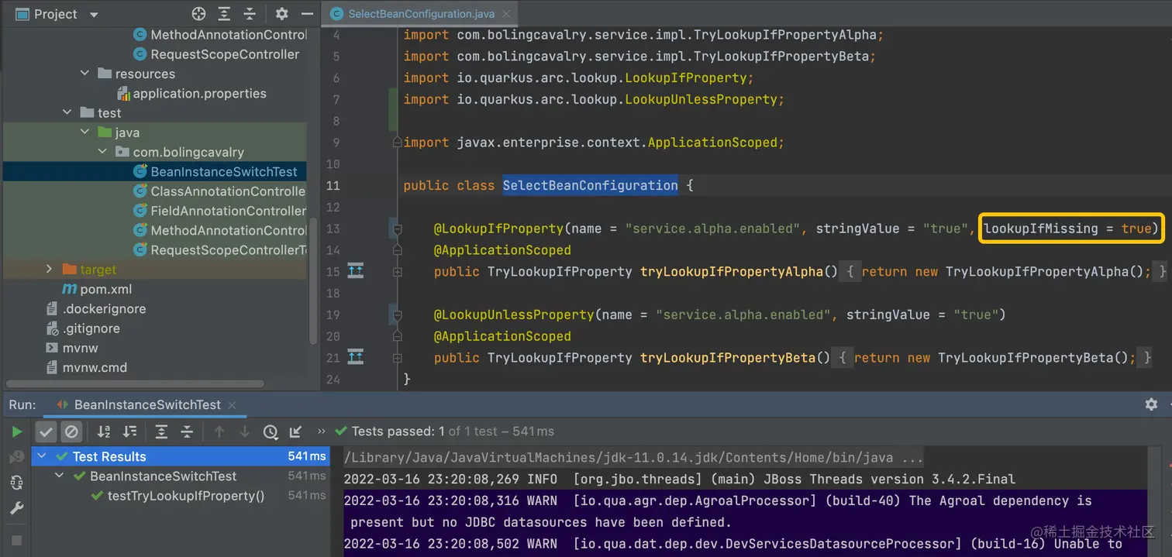
Task: Expand all test results nodes
Action: 161,432
